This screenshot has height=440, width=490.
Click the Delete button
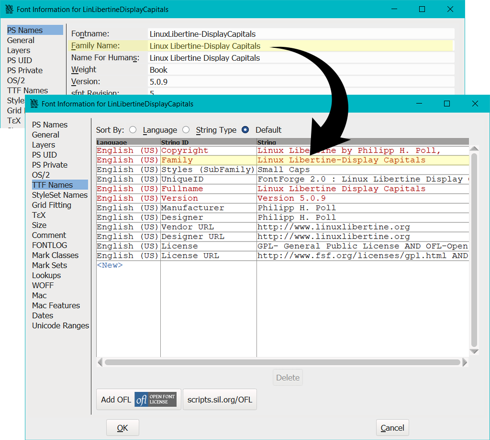click(x=288, y=377)
